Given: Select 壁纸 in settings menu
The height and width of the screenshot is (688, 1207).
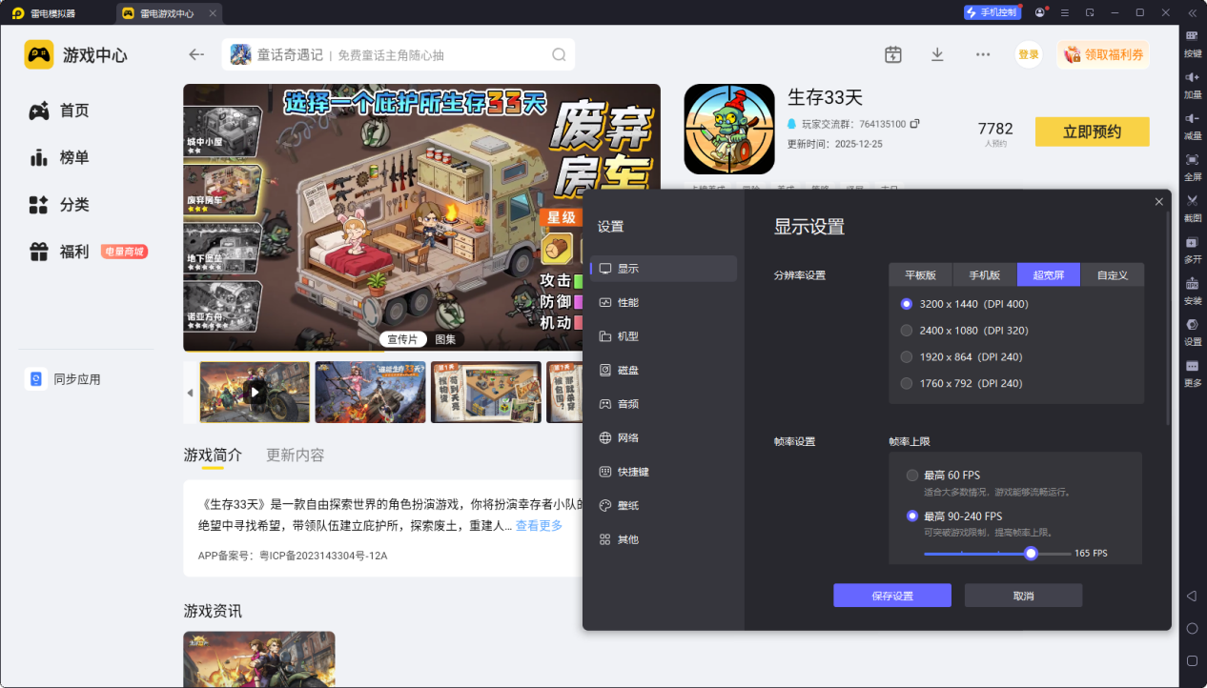Looking at the screenshot, I should click(664, 505).
